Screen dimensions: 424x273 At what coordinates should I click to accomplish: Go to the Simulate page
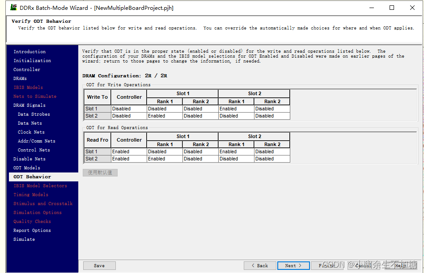(24, 239)
